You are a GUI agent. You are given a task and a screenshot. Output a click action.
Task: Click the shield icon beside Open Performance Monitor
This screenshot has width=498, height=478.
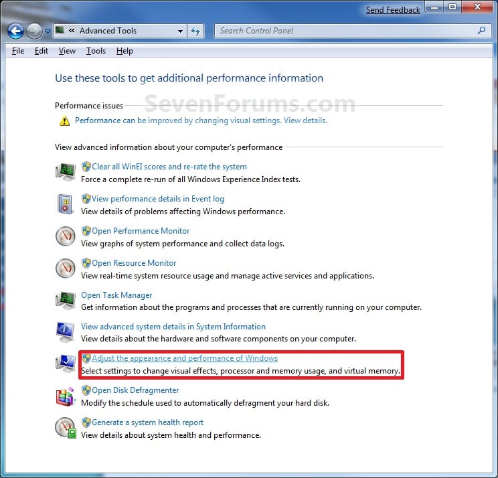click(x=86, y=231)
